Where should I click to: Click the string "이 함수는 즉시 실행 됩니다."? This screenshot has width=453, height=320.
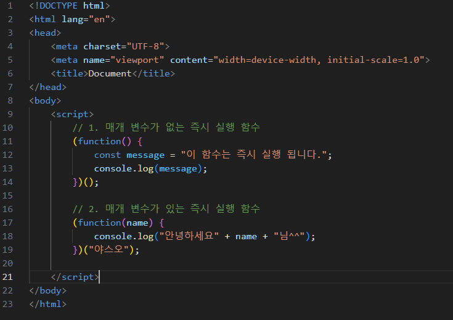254,155
